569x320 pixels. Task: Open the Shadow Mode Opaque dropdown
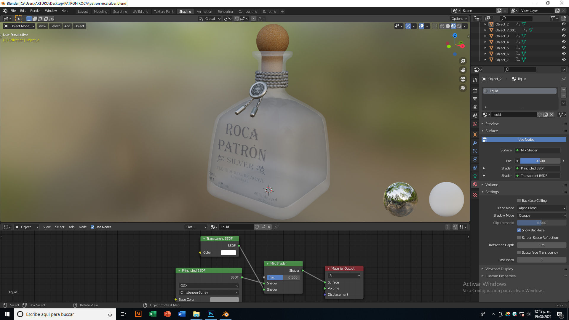coord(542,215)
